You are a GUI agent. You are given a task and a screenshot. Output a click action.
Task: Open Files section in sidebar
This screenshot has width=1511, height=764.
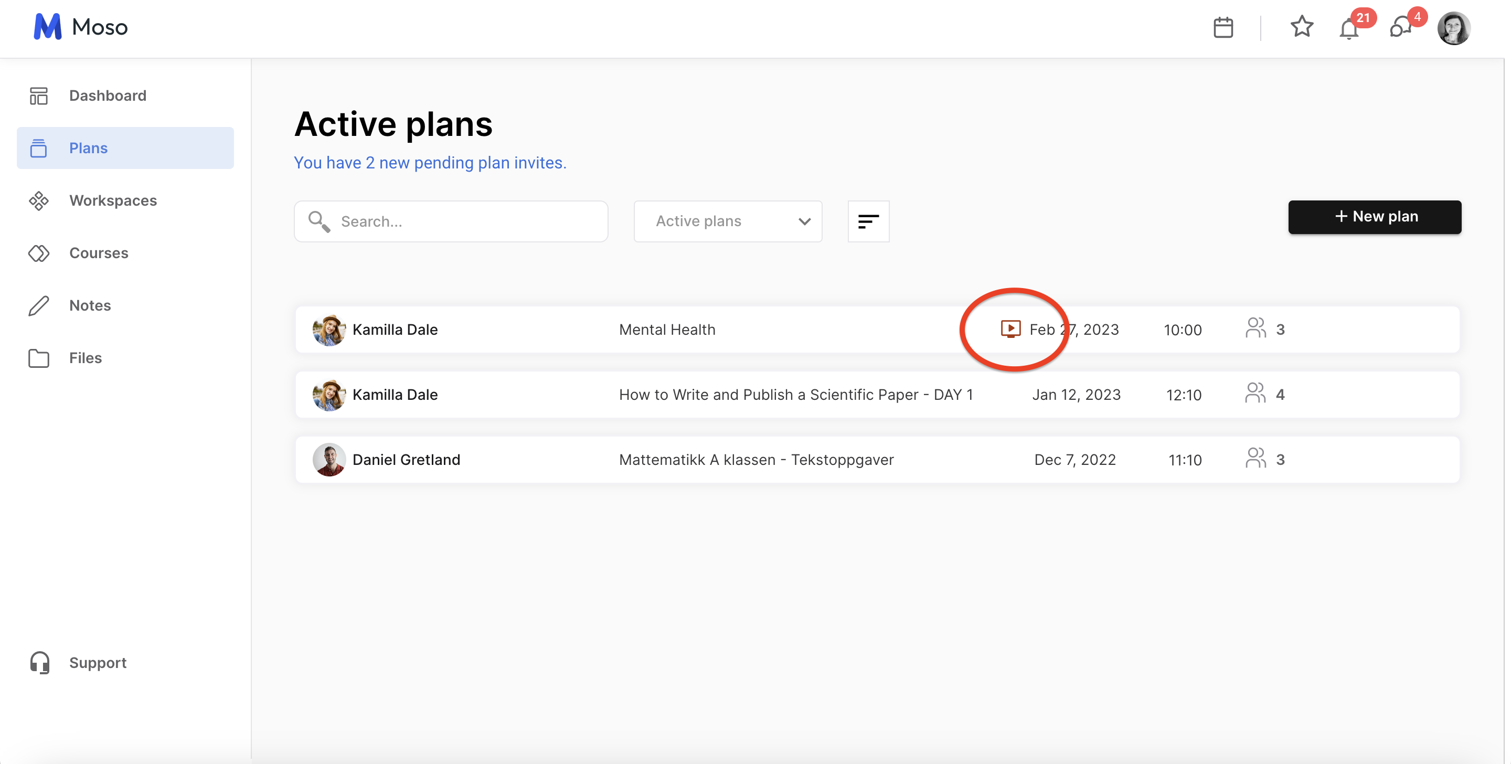85,358
